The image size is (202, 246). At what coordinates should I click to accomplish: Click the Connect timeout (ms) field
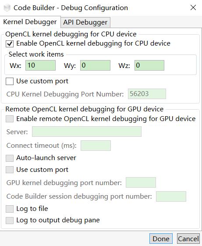(96, 146)
